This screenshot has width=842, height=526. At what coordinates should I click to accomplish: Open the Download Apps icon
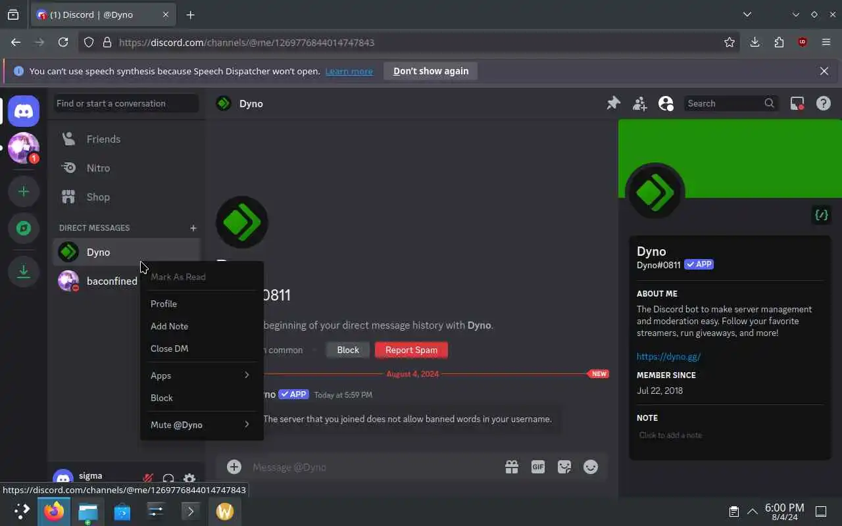pyautogui.click(x=24, y=270)
